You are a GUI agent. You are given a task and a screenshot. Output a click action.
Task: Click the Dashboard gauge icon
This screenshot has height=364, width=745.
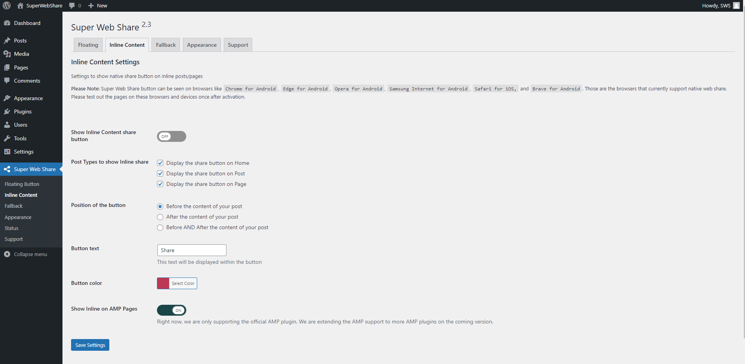click(7, 23)
